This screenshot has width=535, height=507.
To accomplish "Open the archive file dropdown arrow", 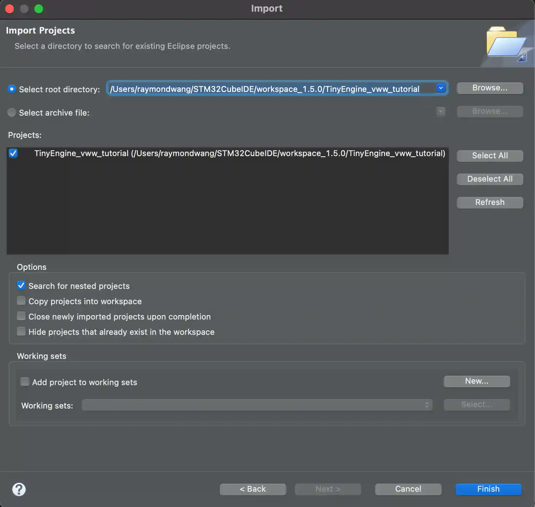I will (x=441, y=111).
